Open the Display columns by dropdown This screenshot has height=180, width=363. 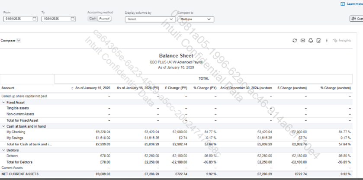149,19
